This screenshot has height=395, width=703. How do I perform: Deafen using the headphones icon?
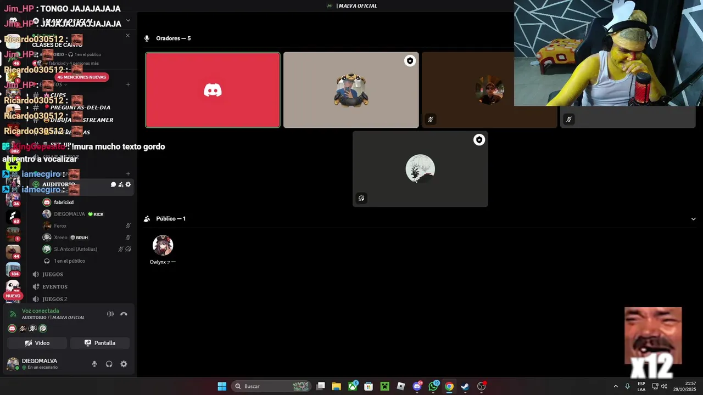[109, 364]
